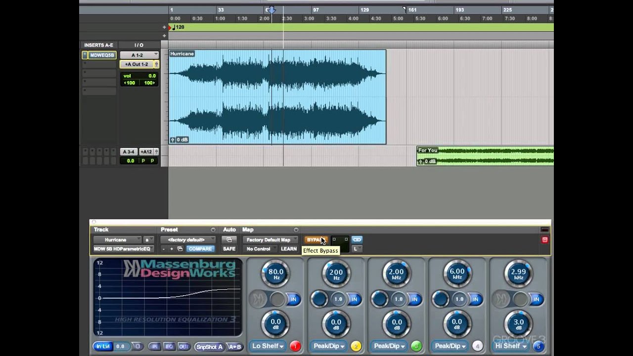The width and height of the screenshot is (633, 356).
Task: Toggle band 1 Lo Shelf IN switch
Action: click(x=293, y=299)
